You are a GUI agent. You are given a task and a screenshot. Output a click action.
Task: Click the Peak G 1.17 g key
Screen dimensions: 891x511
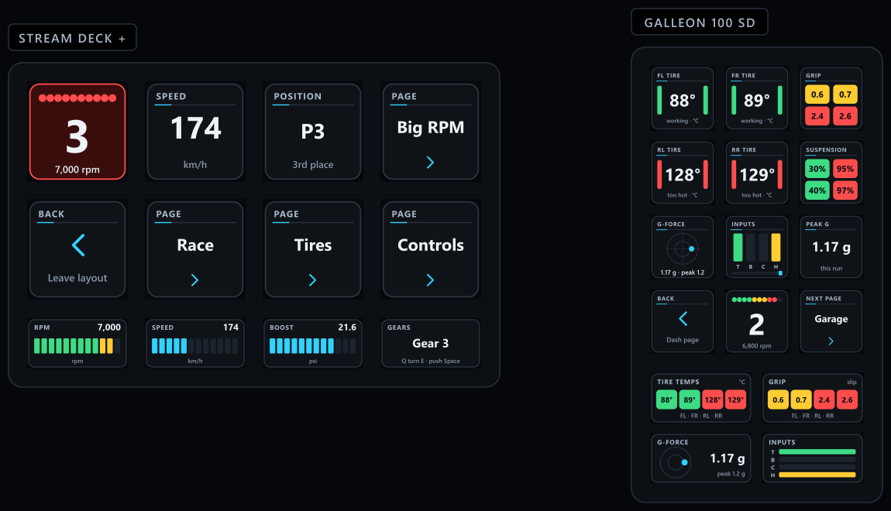(x=831, y=247)
